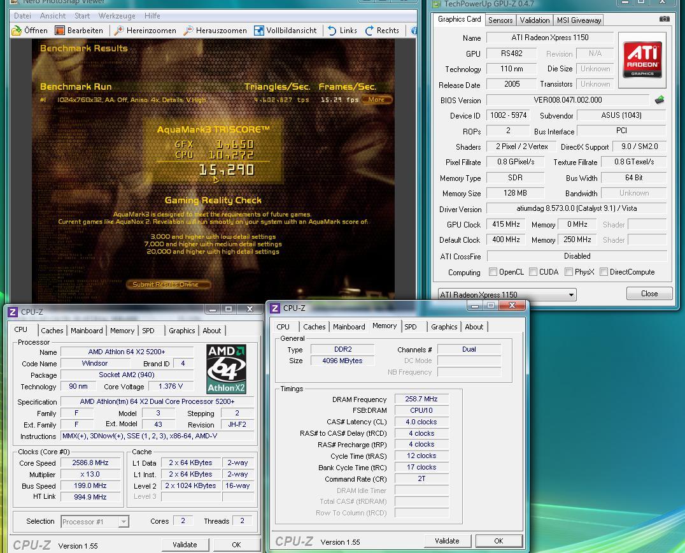Click OK in right CPU-Z window
The width and height of the screenshot is (685, 553).
coord(498,541)
